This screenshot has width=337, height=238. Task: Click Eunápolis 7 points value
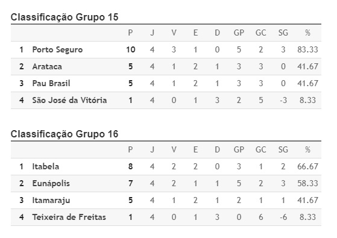tap(130, 183)
